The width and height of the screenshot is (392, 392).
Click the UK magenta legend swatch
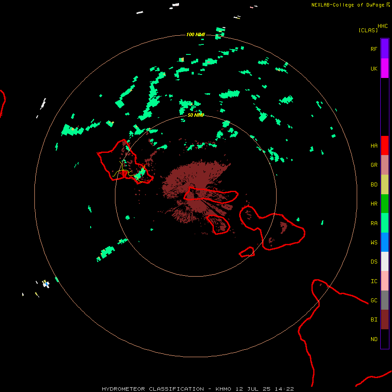pyautogui.click(x=385, y=68)
